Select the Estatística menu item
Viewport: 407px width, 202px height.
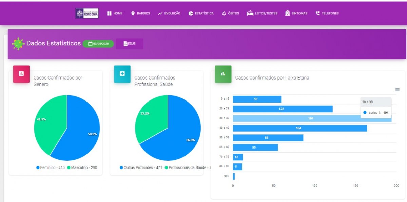click(x=201, y=13)
